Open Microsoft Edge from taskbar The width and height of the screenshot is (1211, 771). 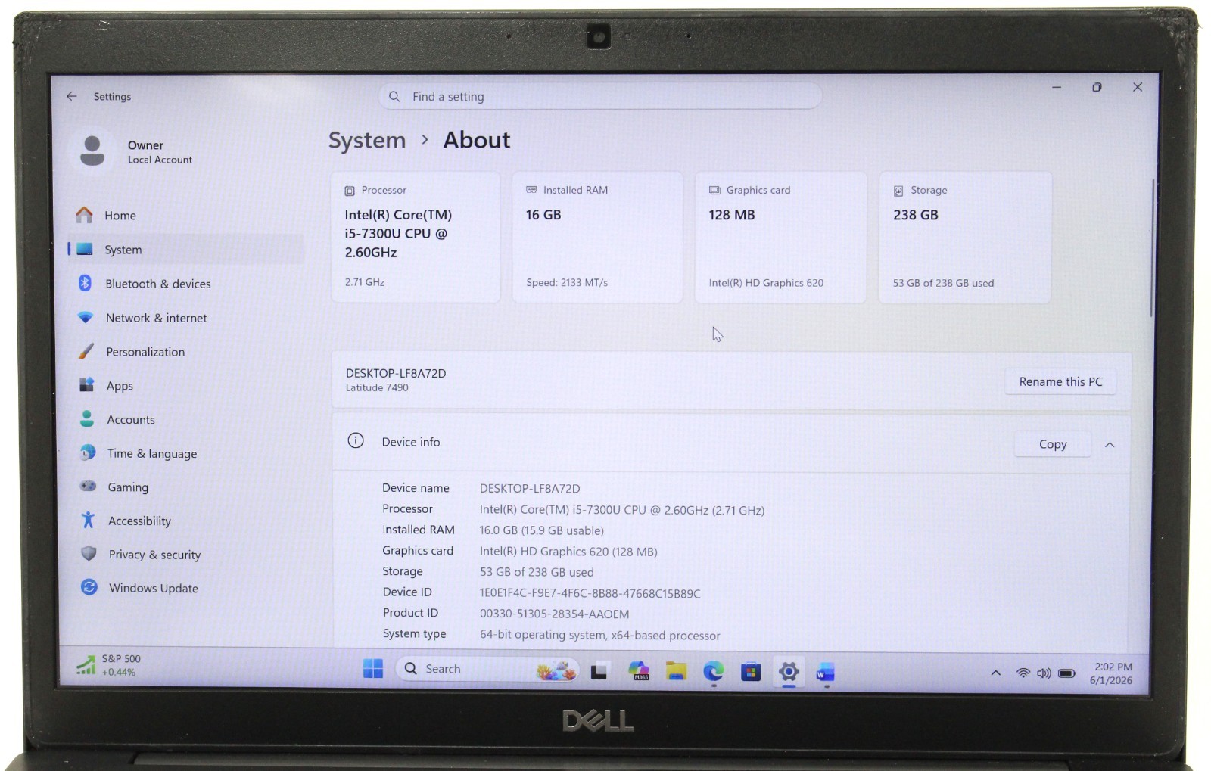pyautogui.click(x=713, y=671)
